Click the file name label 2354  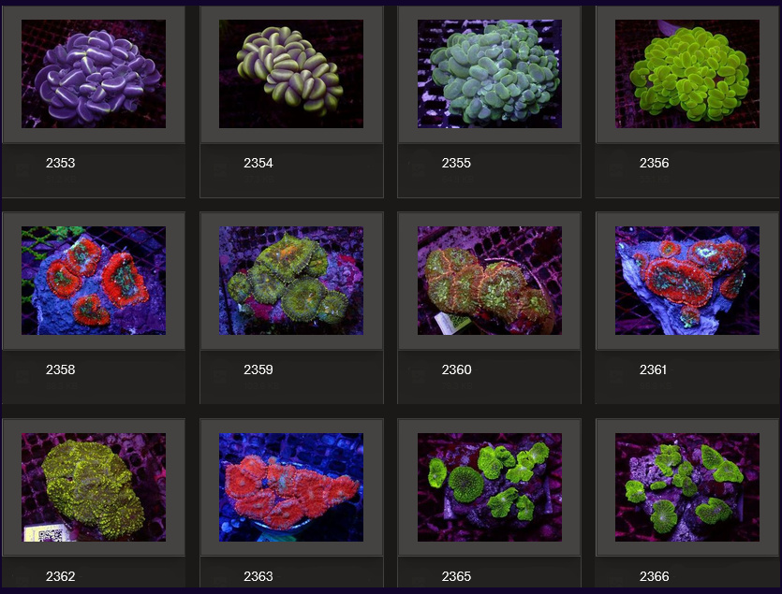pyautogui.click(x=258, y=163)
